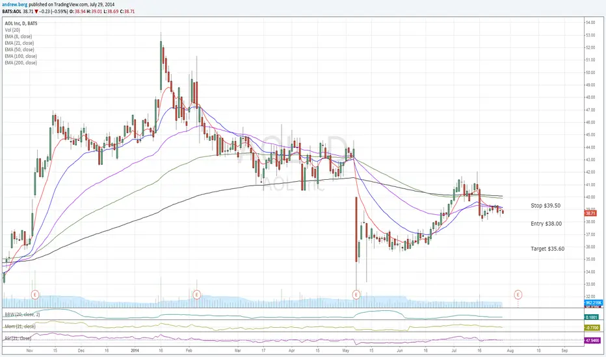Click earnings marker E near February

(197, 295)
